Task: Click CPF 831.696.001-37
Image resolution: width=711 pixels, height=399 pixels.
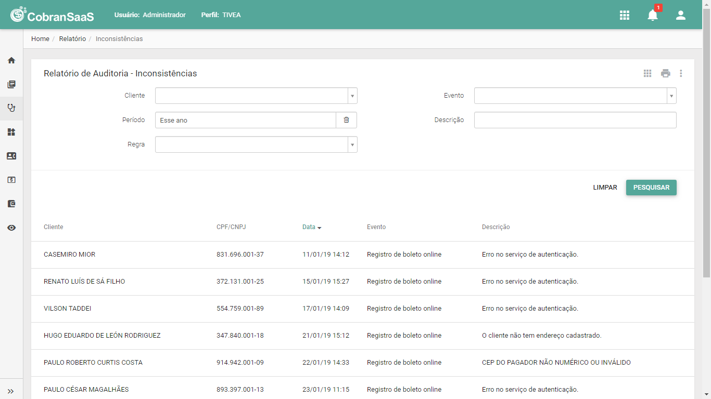Action: tap(240, 255)
